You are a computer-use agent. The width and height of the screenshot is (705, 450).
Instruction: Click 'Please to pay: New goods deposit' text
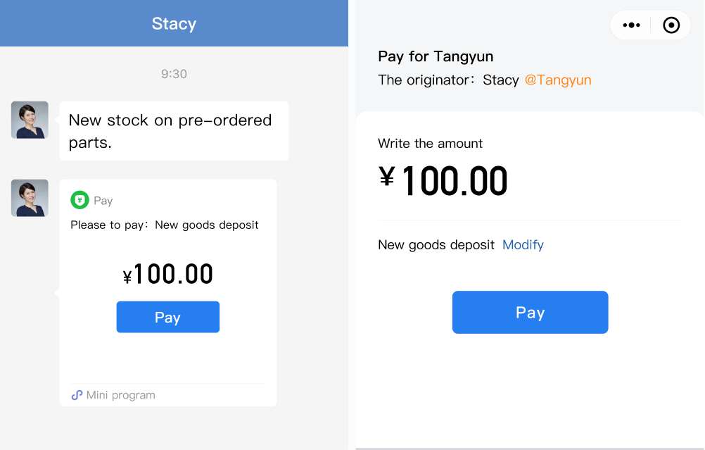coord(165,225)
